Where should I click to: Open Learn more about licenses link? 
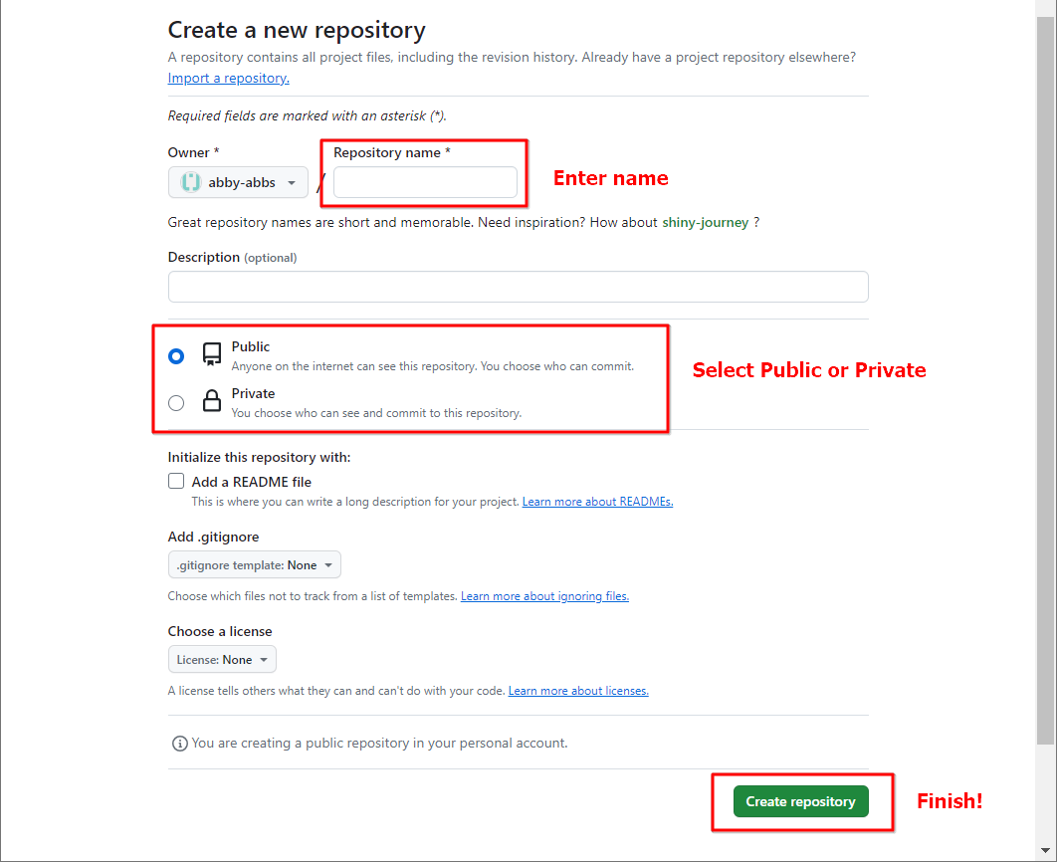tap(578, 690)
